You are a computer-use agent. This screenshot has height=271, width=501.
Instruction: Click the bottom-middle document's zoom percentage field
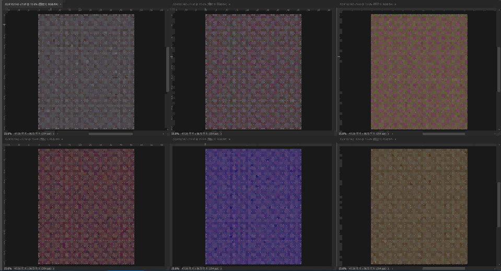pyautogui.click(x=176, y=268)
